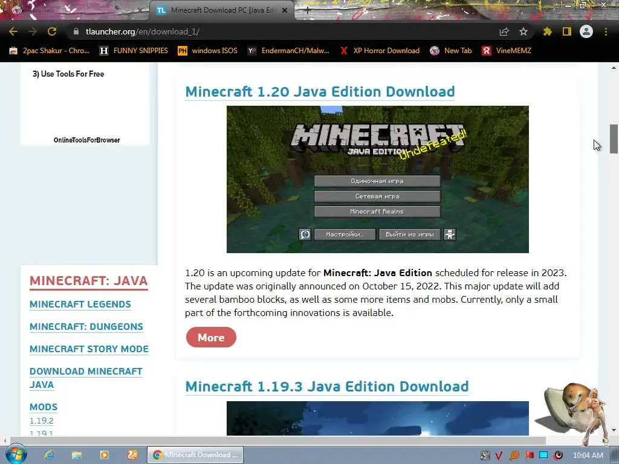This screenshot has height=464, width=619.
Task: Open the EndermanCH/Malw... bookmark
Action: coord(288,51)
